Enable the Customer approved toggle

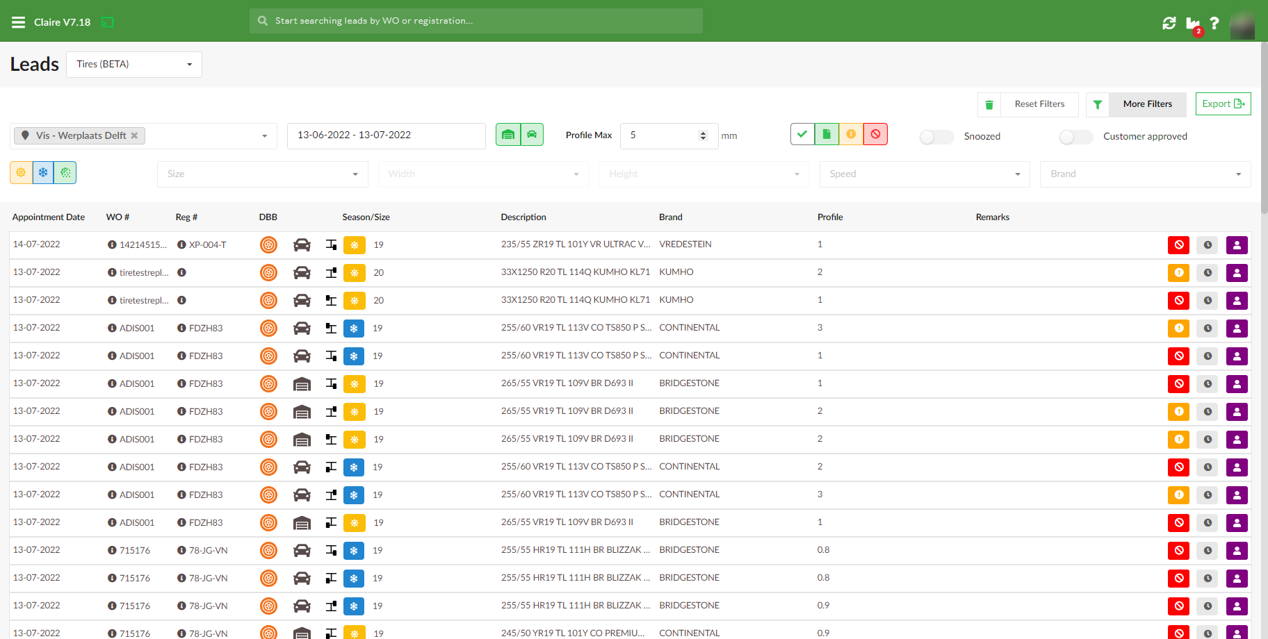pyautogui.click(x=1075, y=137)
